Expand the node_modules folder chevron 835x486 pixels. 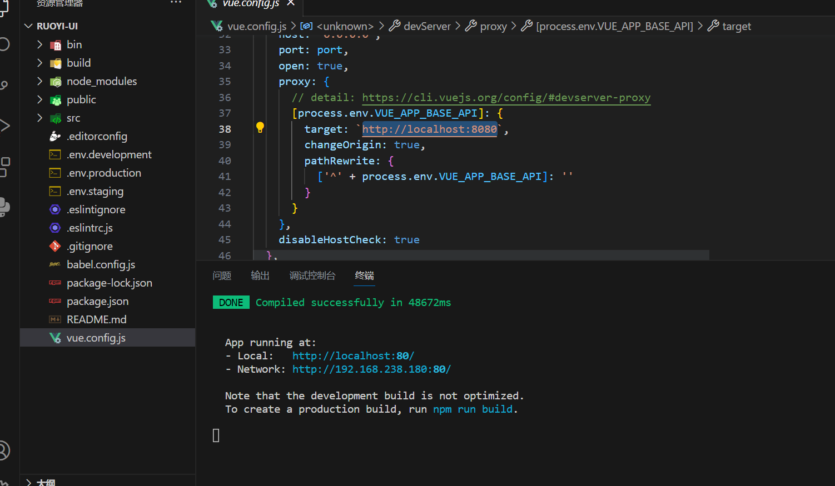[x=39, y=81]
